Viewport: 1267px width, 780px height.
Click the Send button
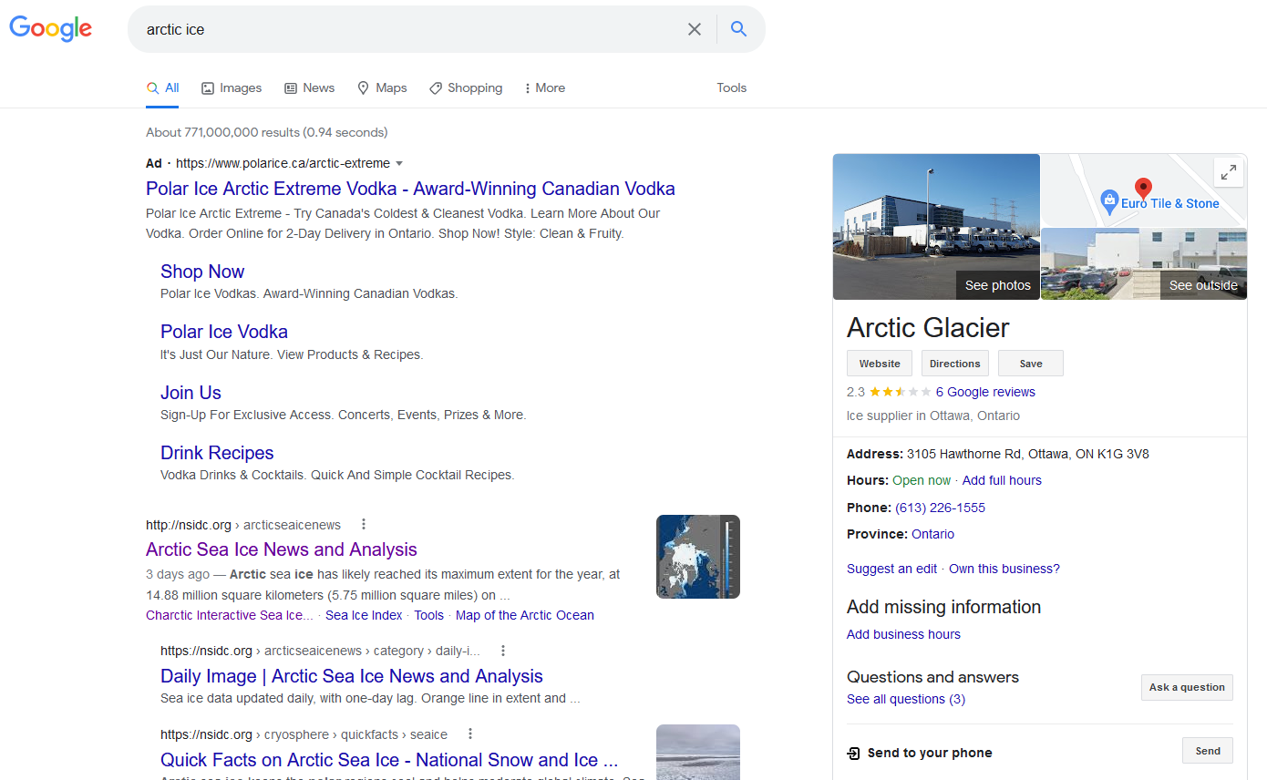pos(1208,751)
